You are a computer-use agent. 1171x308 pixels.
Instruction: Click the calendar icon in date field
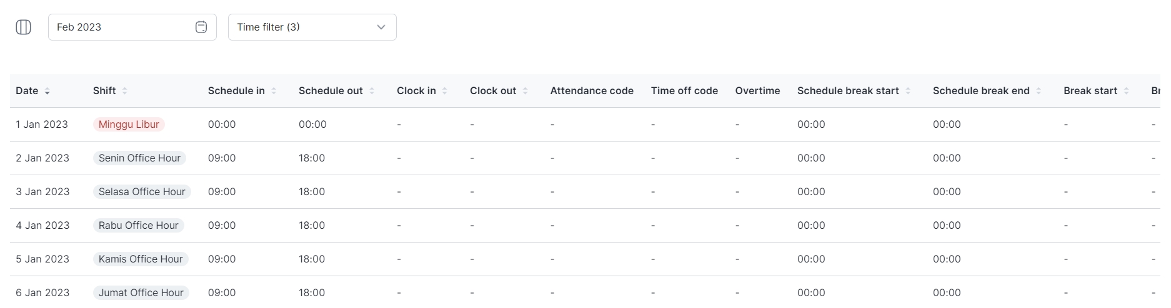pyautogui.click(x=201, y=27)
